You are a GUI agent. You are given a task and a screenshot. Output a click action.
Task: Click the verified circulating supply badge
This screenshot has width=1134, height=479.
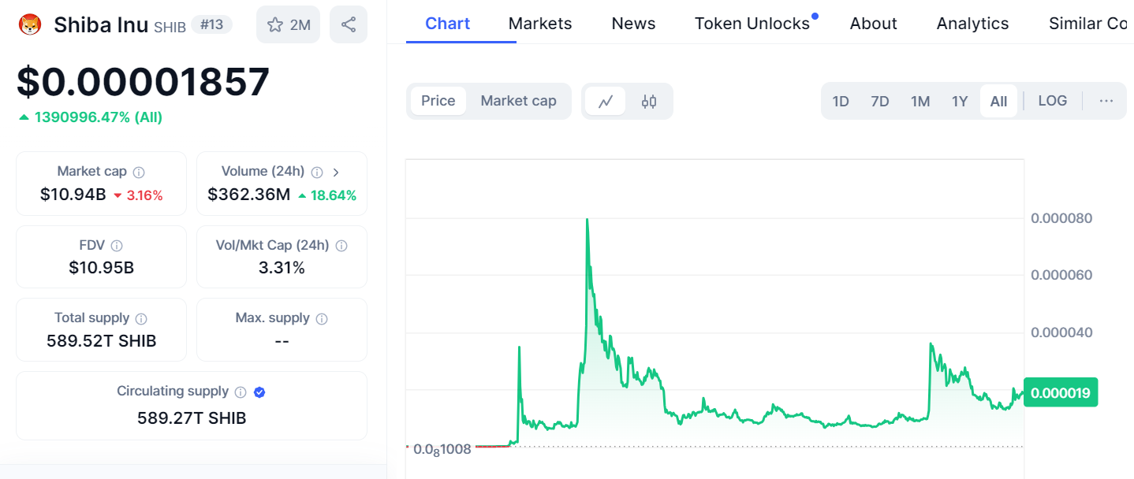coord(259,392)
